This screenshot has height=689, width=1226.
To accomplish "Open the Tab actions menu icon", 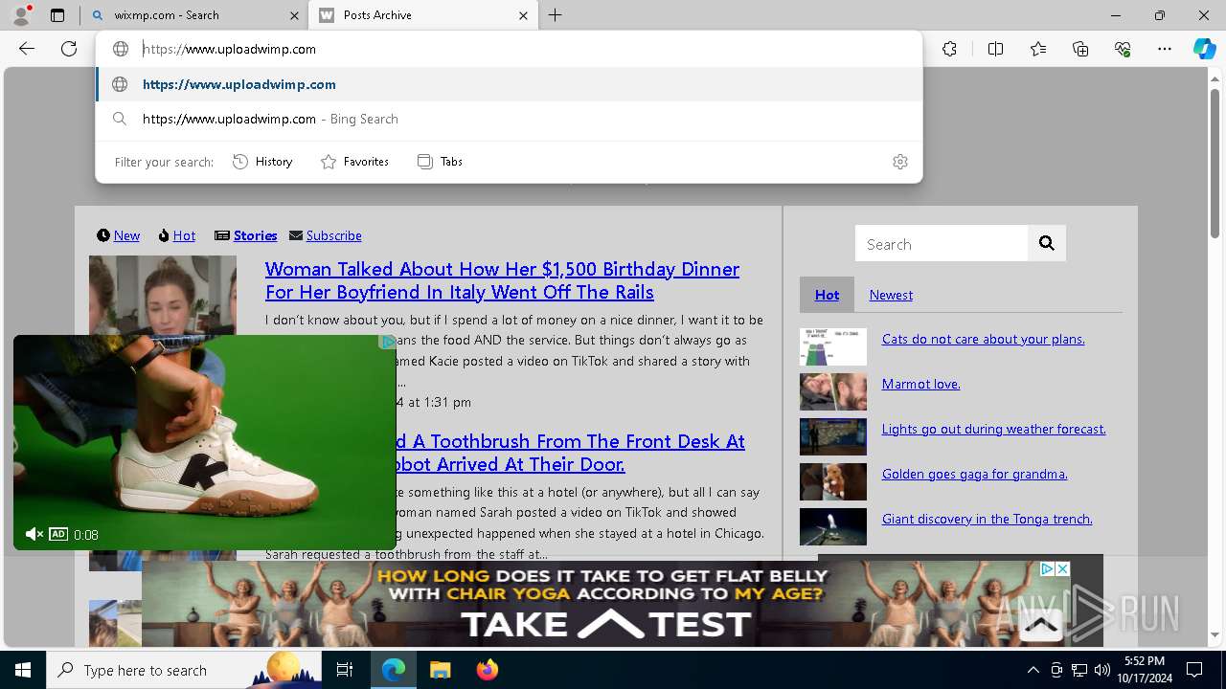I will (57, 15).
